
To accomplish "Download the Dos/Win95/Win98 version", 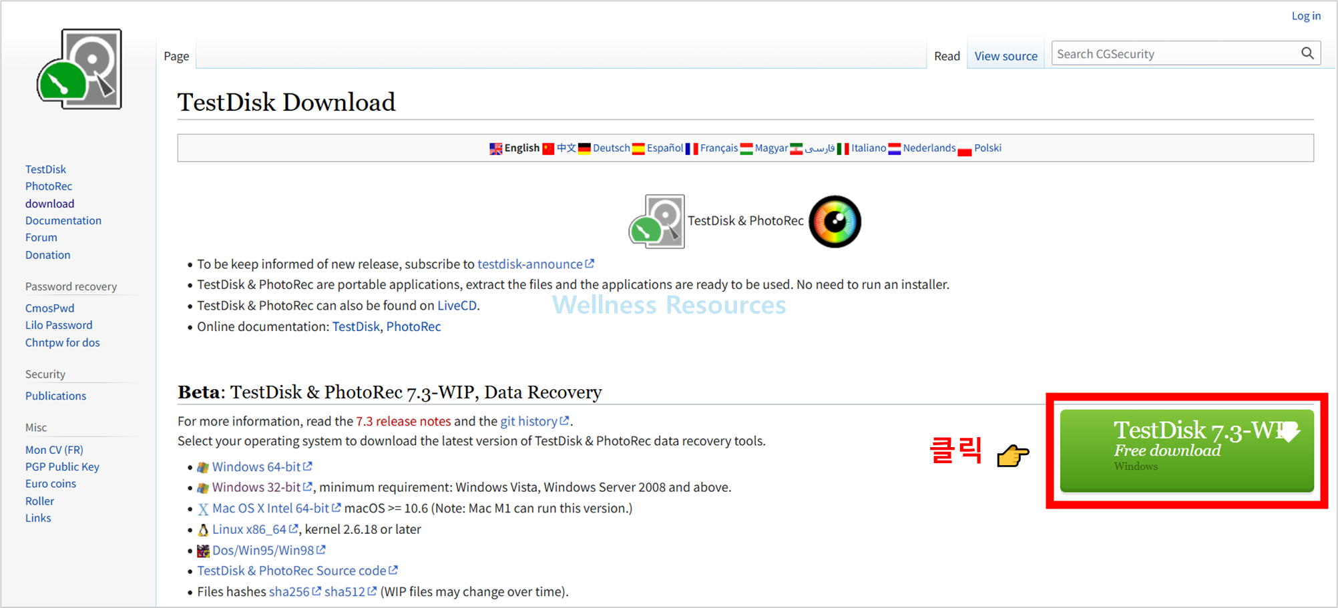I will click(x=268, y=550).
